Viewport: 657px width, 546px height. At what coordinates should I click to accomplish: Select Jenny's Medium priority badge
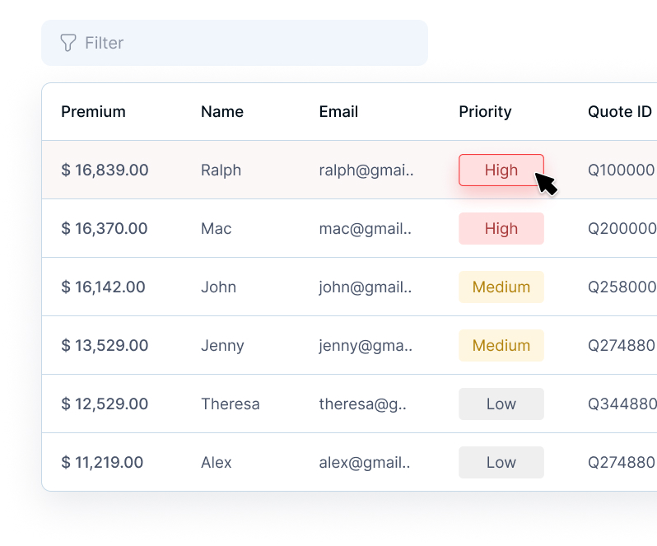(x=501, y=346)
